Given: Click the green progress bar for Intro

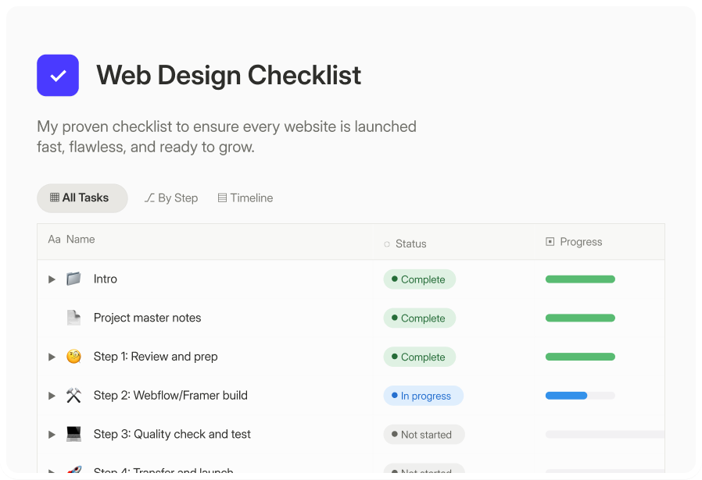Looking at the screenshot, I should tap(580, 279).
